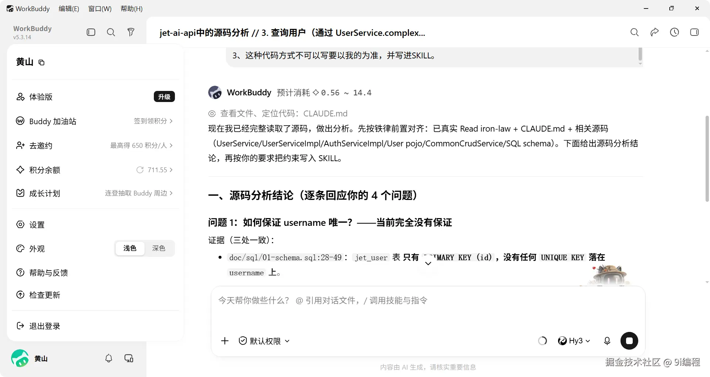Open the 编辑(E) menu
The width and height of the screenshot is (710, 377).
click(69, 9)
